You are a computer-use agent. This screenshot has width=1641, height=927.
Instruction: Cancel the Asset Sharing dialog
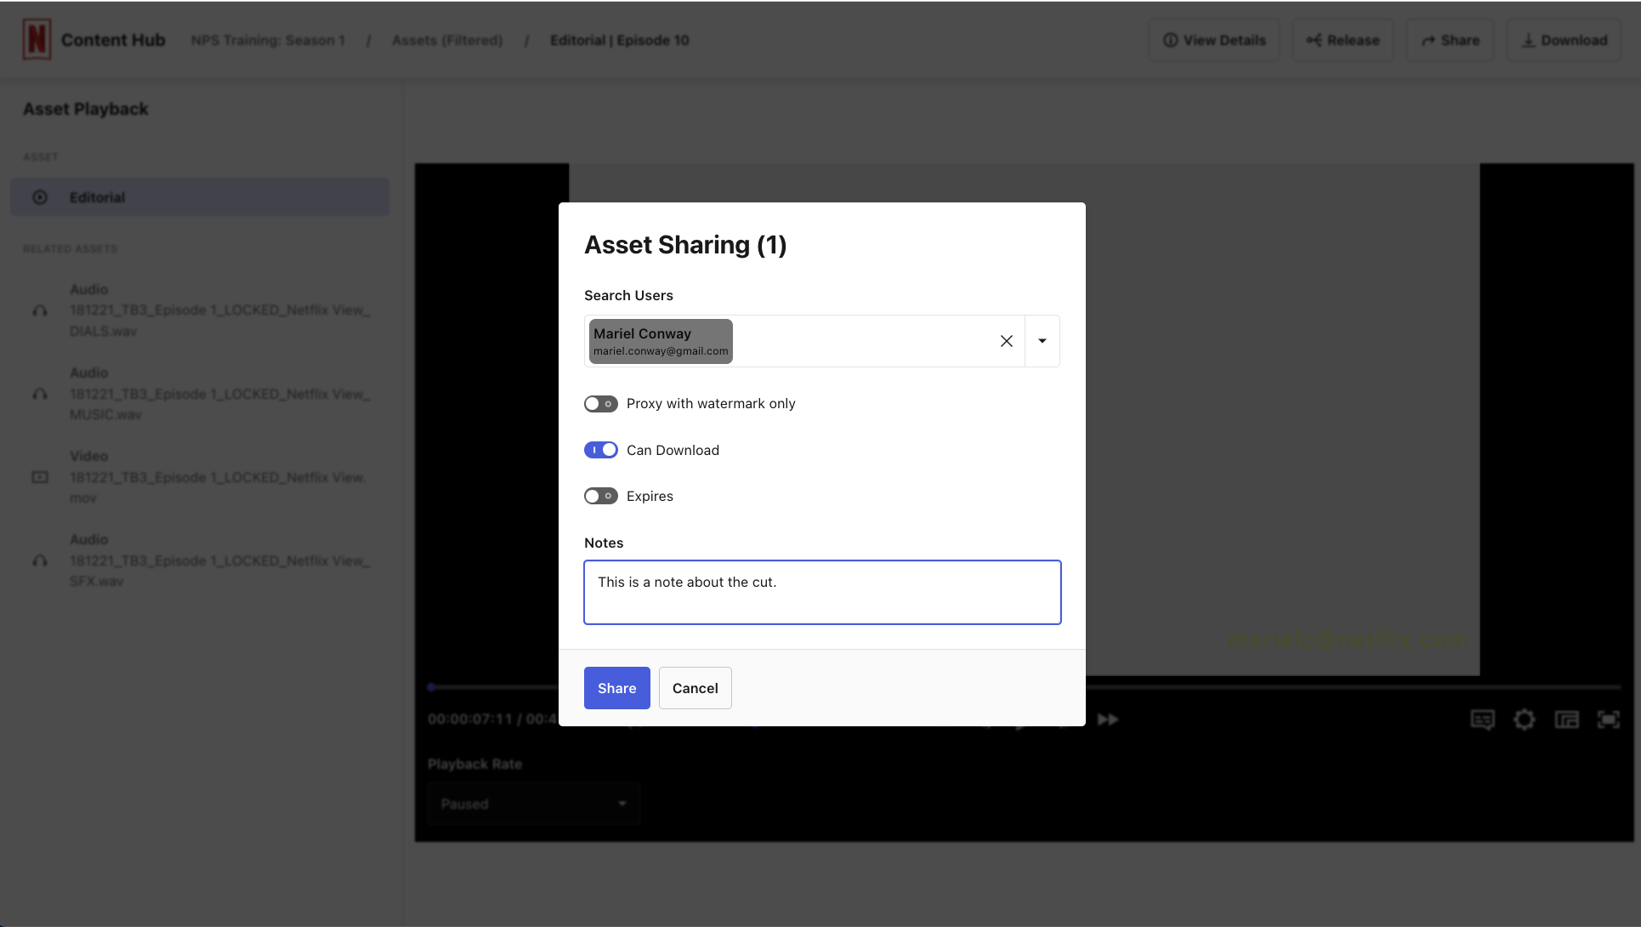pyautogui.click(x=696, y=688)
